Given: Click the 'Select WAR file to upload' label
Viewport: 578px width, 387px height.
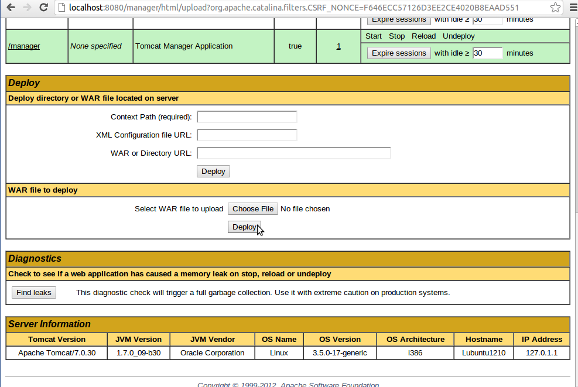Looking at the screenshot, I should tap(179, 208).
